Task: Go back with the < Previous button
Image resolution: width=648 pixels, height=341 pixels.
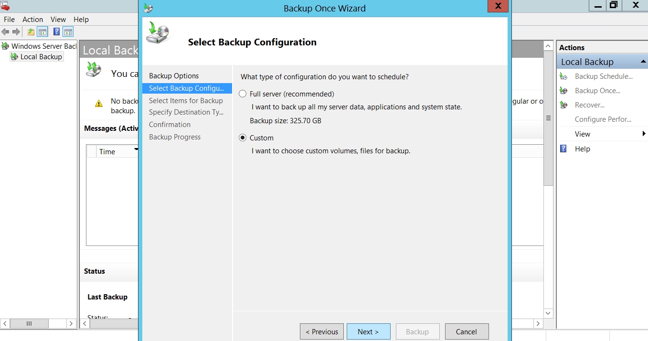Action: click(322, 331)
